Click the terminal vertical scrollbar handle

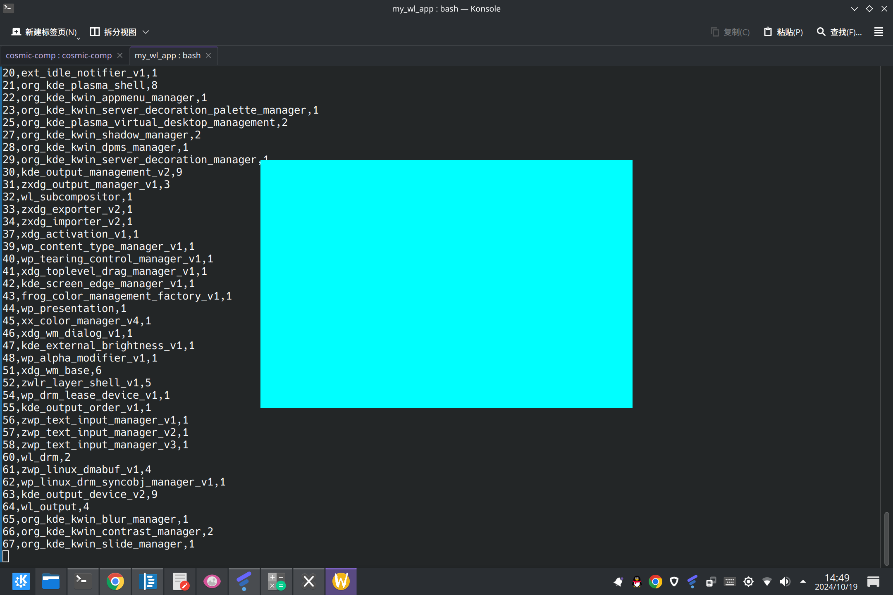pyautogui.click(x=886, y=538)
